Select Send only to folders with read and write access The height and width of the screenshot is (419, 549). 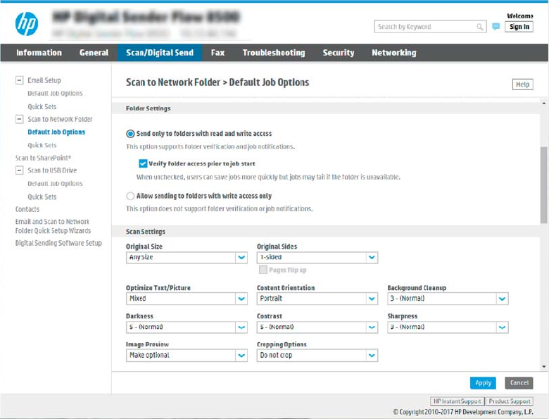tap(130, 134)
